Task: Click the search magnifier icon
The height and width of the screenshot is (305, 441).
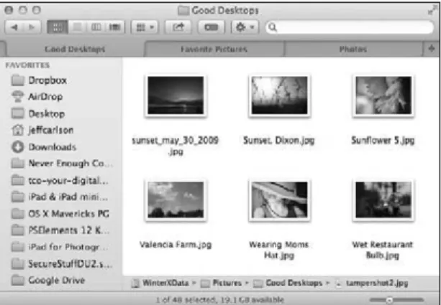Action: 273,27
